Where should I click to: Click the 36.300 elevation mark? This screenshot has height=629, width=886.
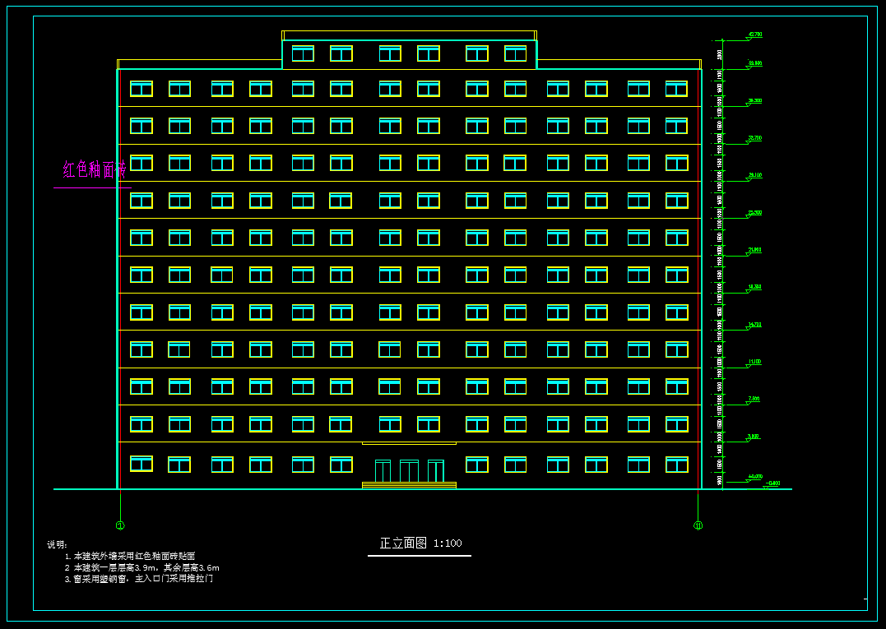[755, 101]
